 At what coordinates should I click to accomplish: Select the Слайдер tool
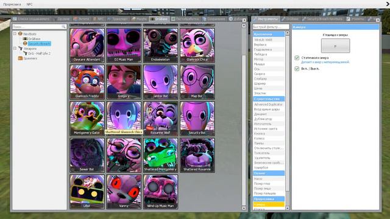click(x=269, y=78)
